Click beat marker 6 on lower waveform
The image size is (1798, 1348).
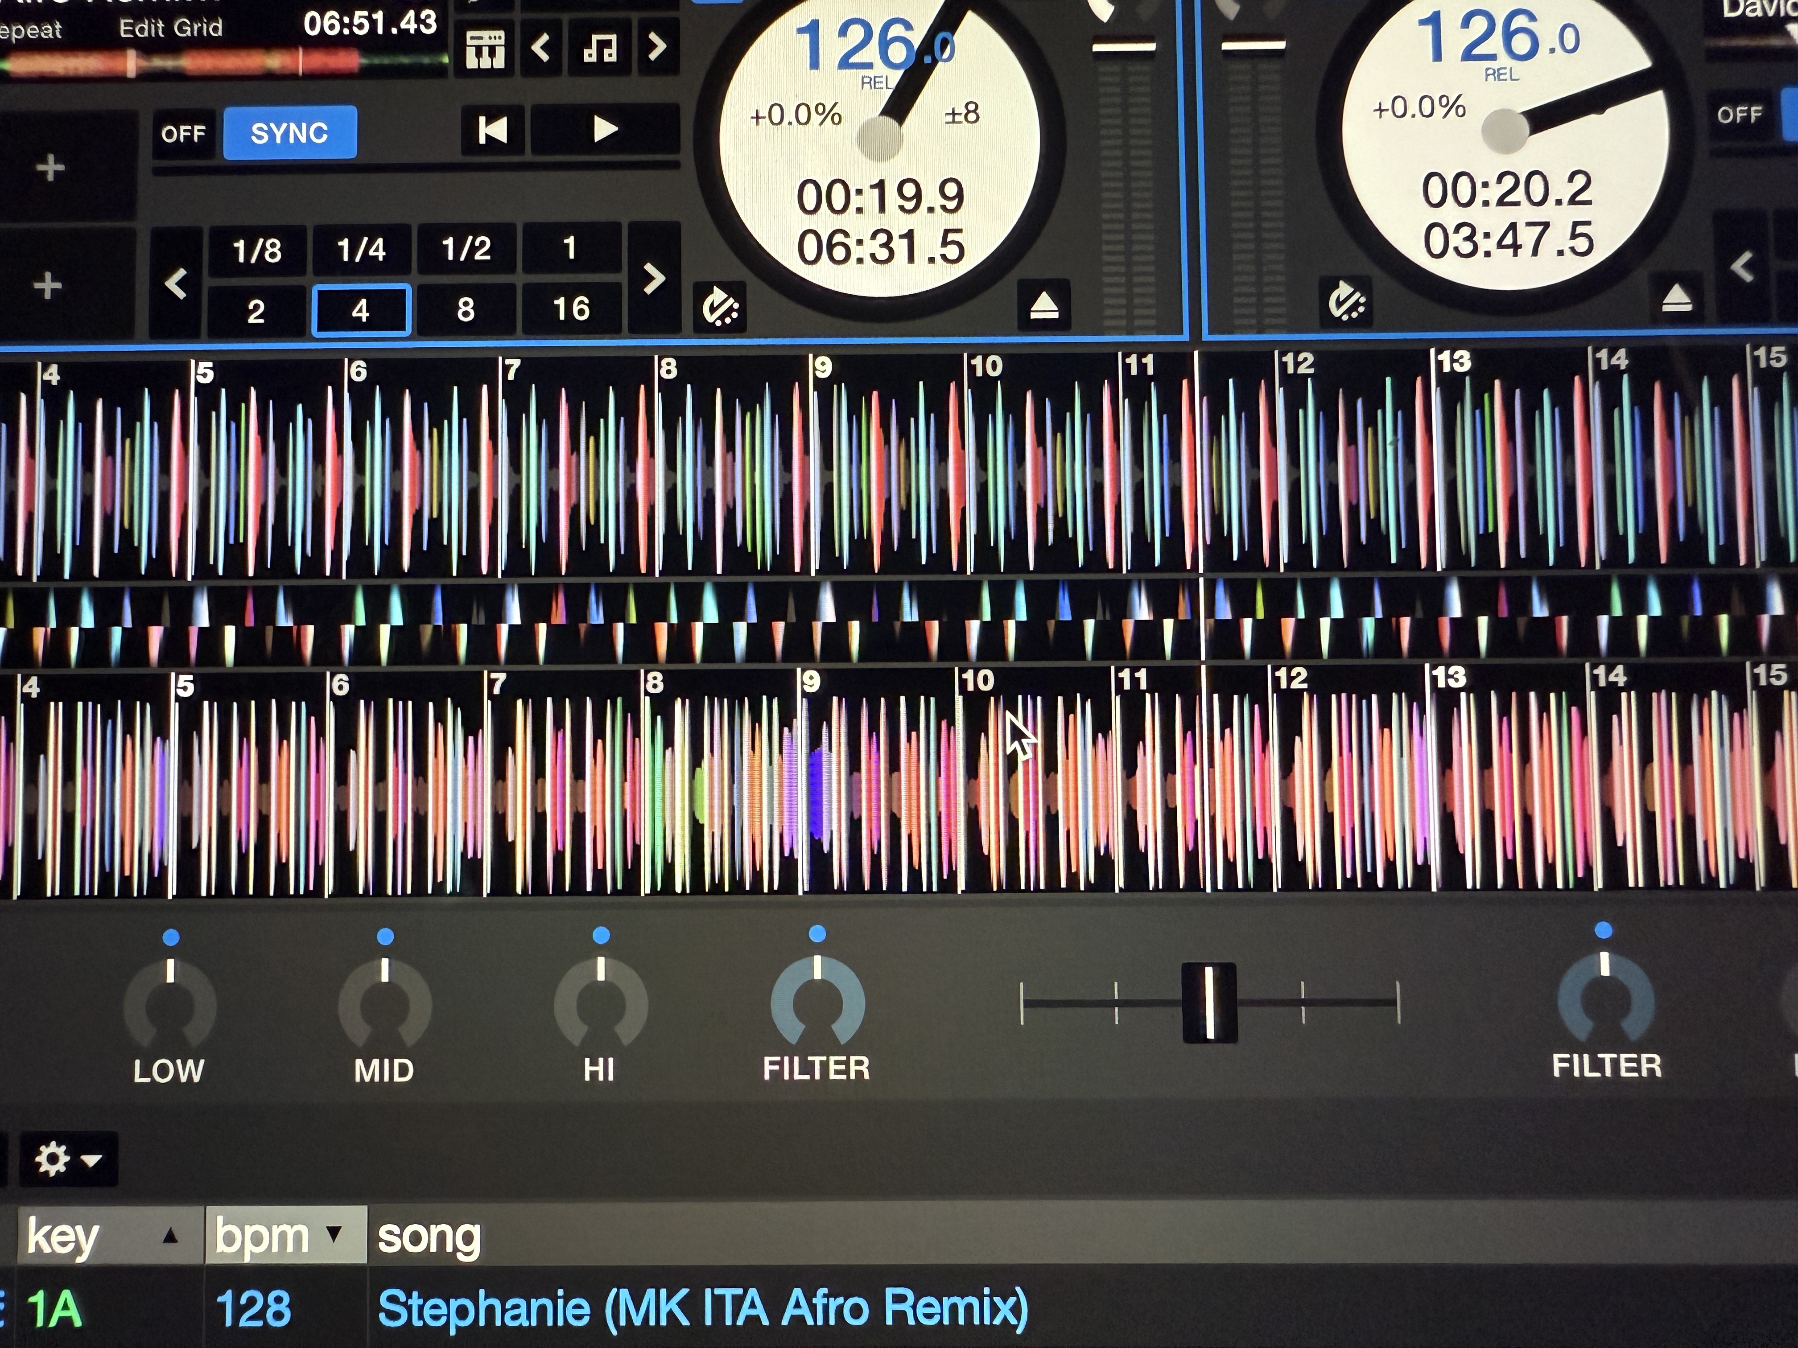(x=340, y=685)
